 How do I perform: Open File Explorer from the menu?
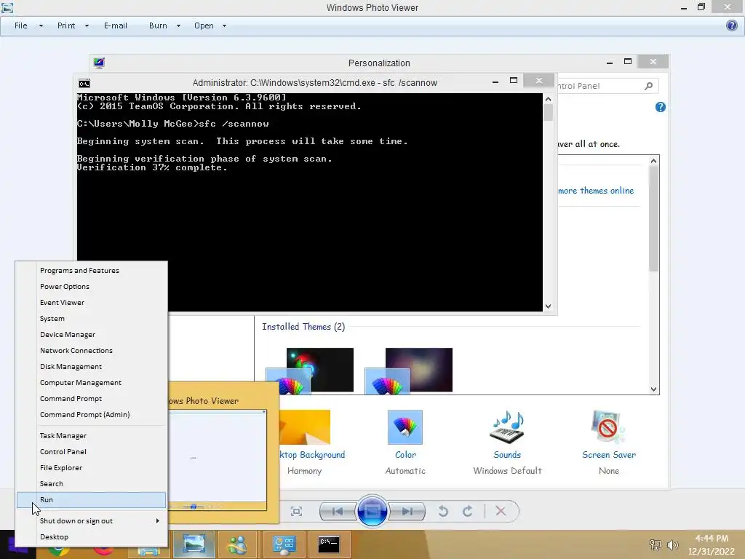91,468
